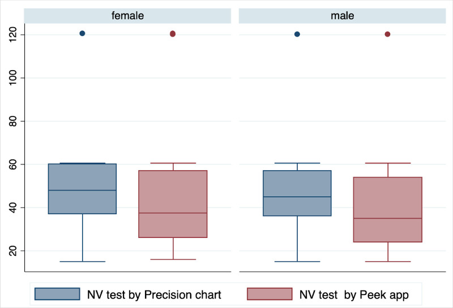Click the blue outlier dot in female panel
The width and height of the screenshot is (453, 308).
[x=82, y=33]
